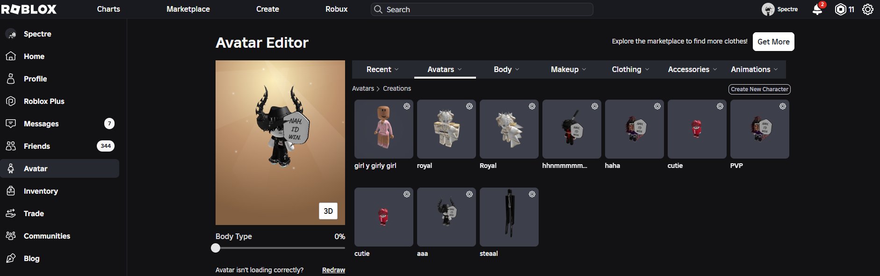The image size is (880, 276).
Task: Open Create in top navigation
Action: click(267, 9)
